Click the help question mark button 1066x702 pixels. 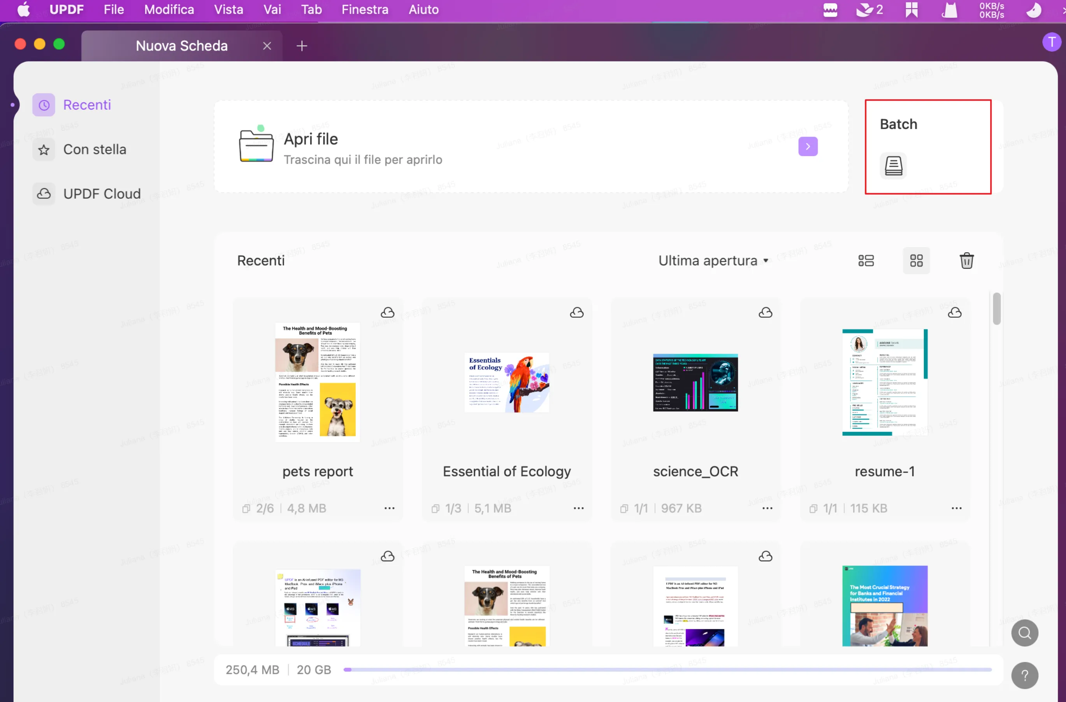coord(1025,674)
